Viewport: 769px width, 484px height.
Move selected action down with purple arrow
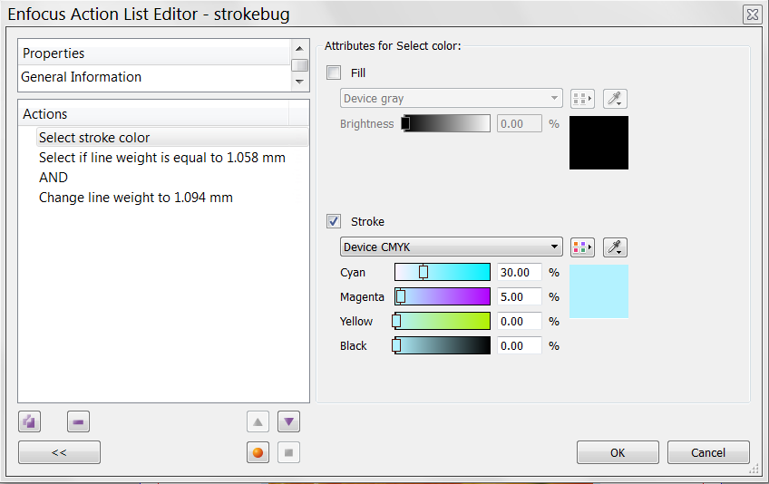point(289,421)
